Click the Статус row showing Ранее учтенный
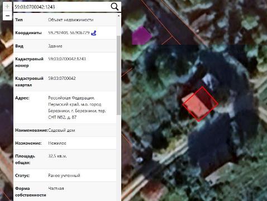267x201 pixels. (65, 175)
